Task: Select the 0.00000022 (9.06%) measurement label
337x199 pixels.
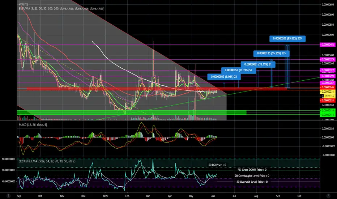Action: tap(224, 77)
